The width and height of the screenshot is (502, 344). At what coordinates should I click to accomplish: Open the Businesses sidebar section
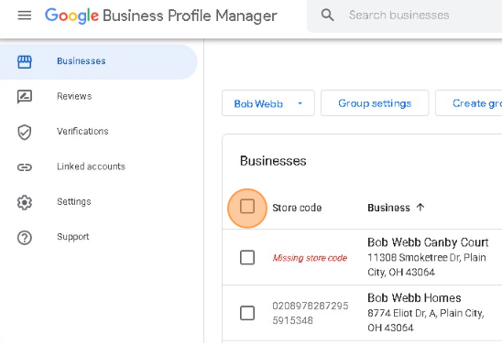[99, 61]
